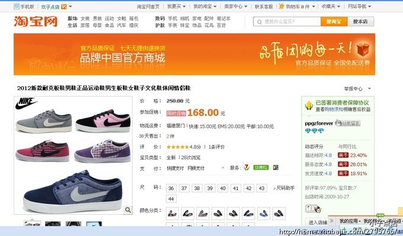Open 淘宝网首页 in top bar

[148, 7]
